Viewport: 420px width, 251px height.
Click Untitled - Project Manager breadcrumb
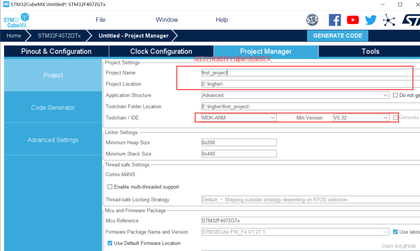click(134, 36)
